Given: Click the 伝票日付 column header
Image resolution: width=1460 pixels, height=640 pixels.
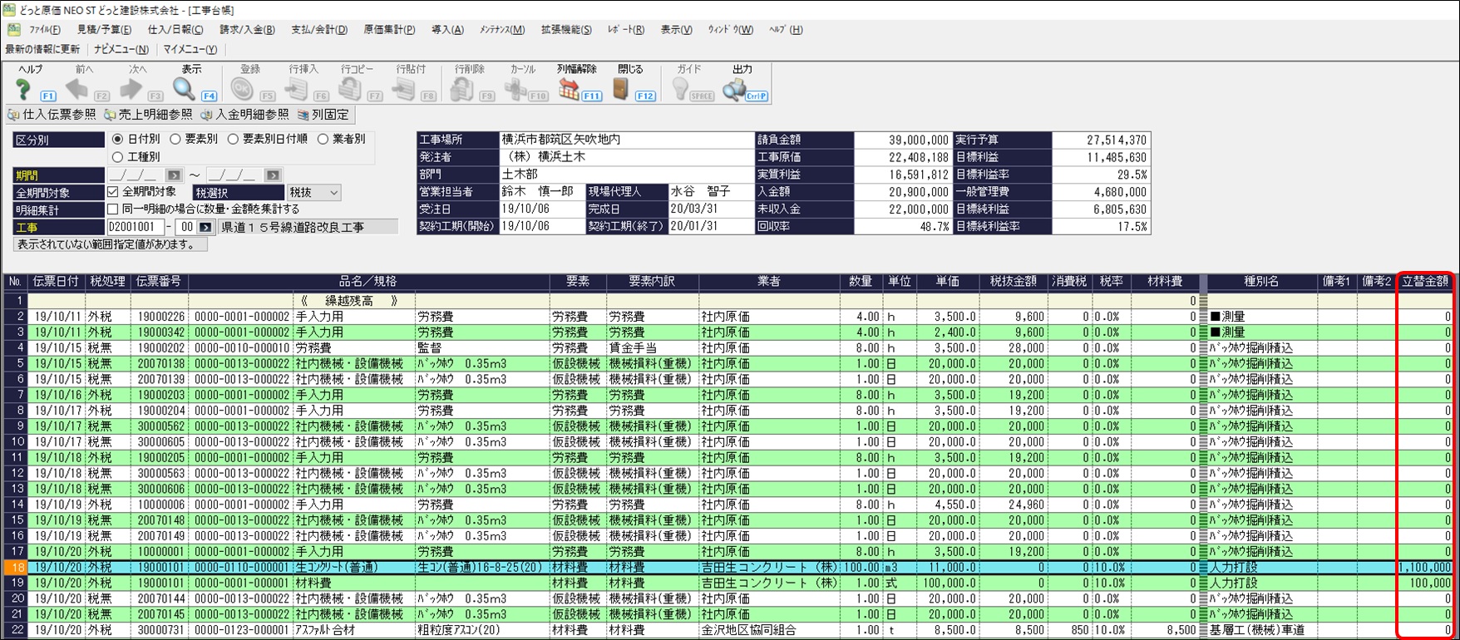Looking at the screenshot, I should coord(57,282).
